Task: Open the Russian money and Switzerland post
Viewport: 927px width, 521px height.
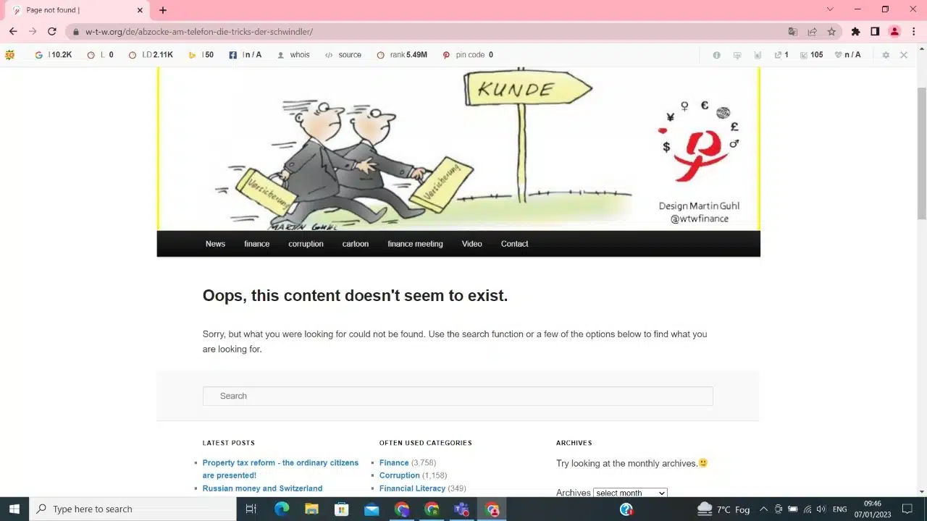Action: coord(262,488)
